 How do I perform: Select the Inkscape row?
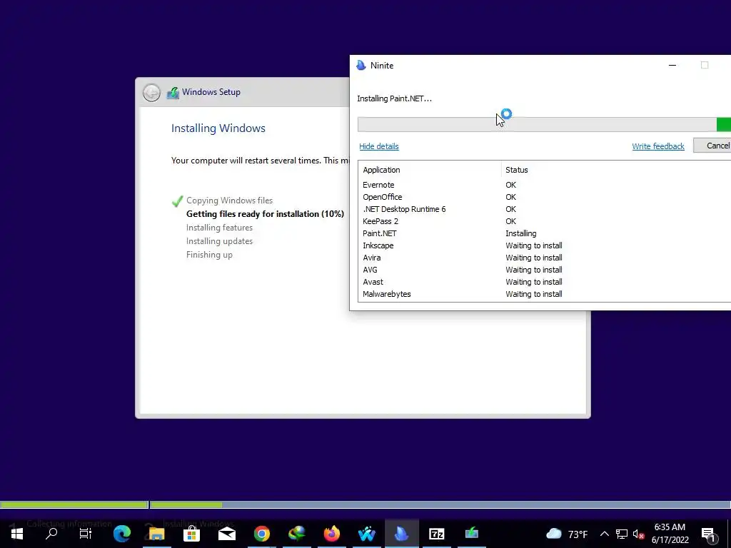tap(544, 245)
